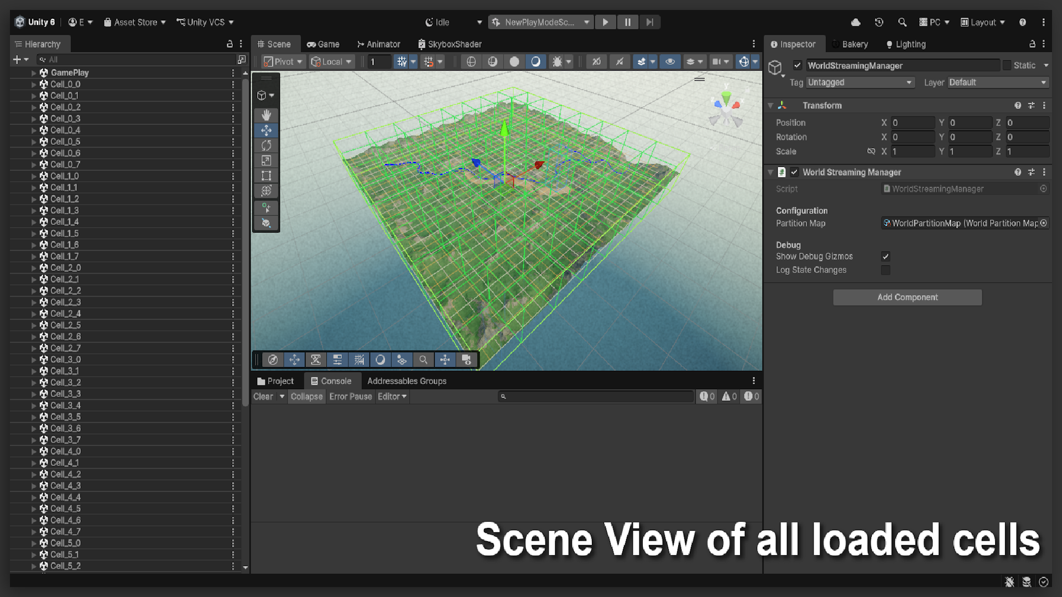This screenshot has height=597, width=1062.
Task: Click the object name field WorldStreamingManager
Action: click(902, 65)
